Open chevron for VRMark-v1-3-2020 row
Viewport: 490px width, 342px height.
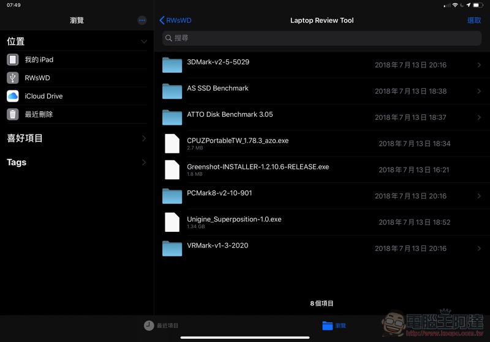(x=479, y=248)
